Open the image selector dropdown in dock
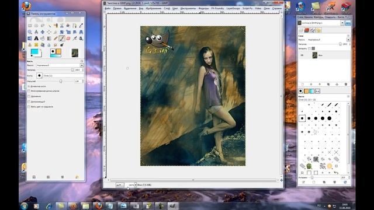 click(x=342, y=23)
